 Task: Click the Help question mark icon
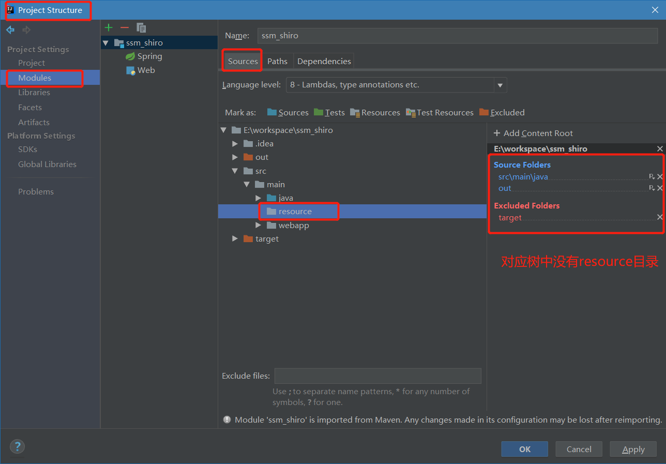(17, 446)
